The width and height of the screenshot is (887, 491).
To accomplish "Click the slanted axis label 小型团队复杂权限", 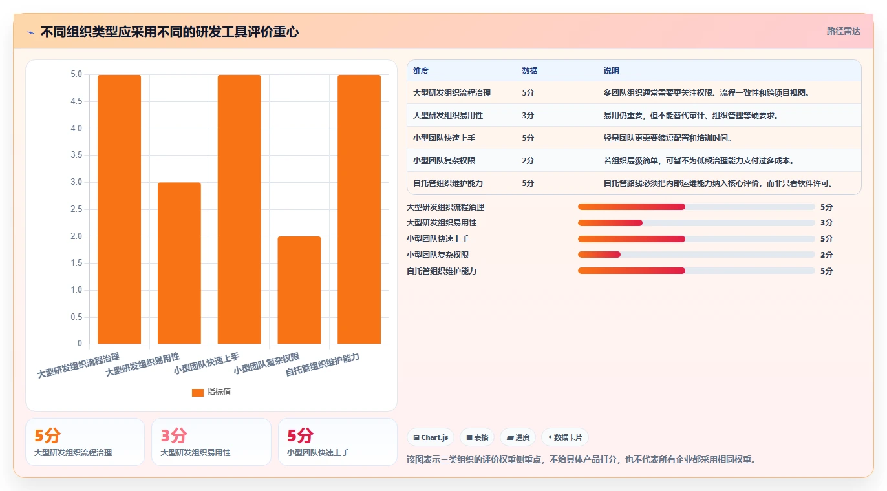I will coord(266,363).
